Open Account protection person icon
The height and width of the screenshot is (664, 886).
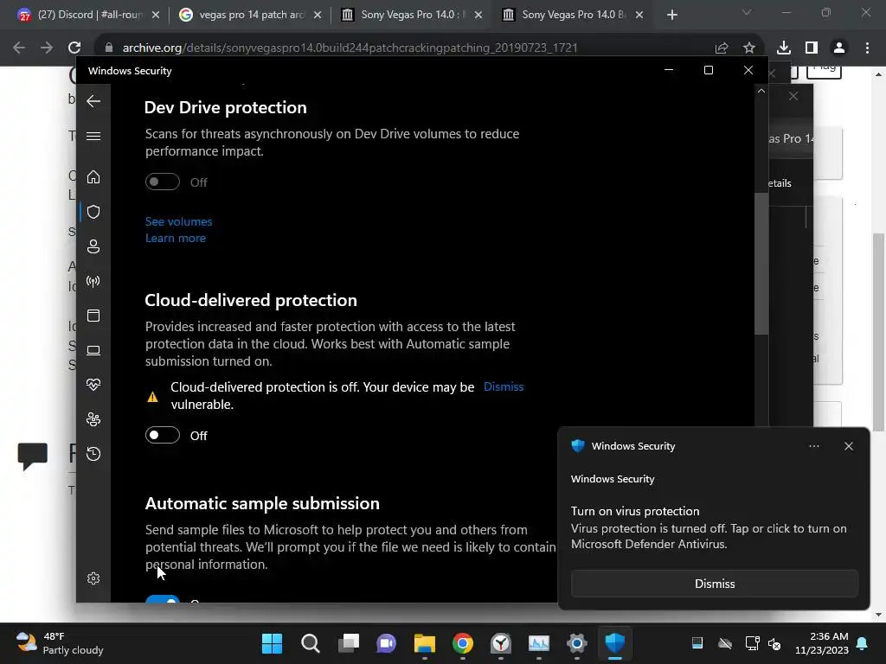93,246
